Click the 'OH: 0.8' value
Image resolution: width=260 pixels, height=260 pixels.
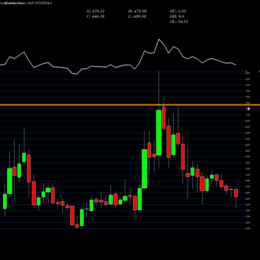point(177,17)
